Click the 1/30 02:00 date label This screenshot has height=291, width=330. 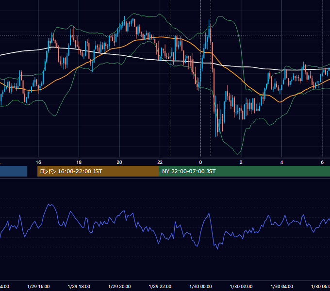click(x=241, y=286)
